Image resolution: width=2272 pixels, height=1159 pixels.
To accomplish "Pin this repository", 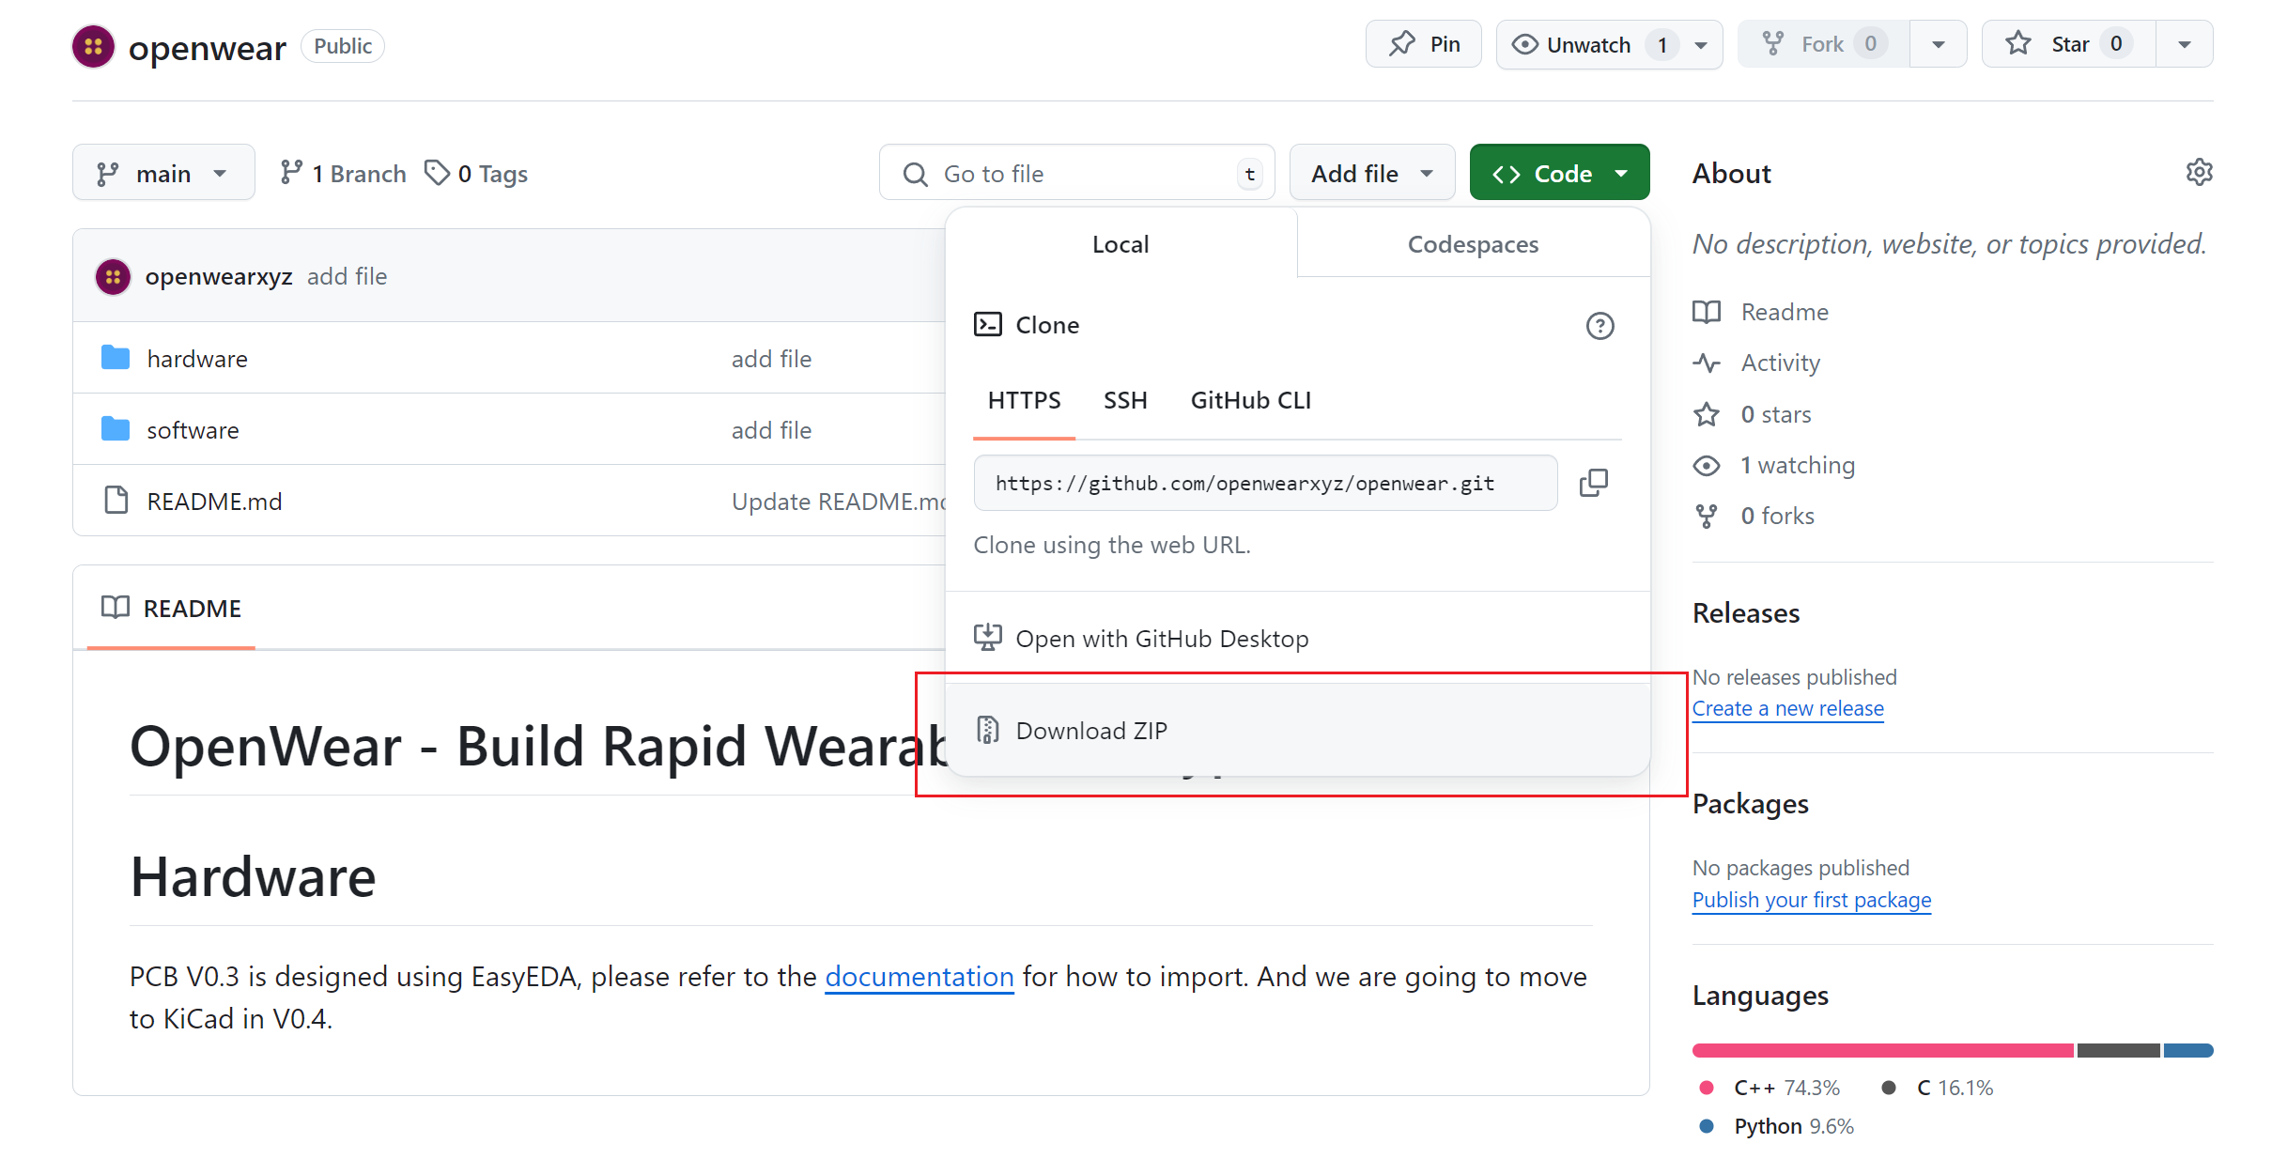I will click(1424, 44).
